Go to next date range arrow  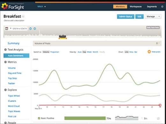pos(35,29)
